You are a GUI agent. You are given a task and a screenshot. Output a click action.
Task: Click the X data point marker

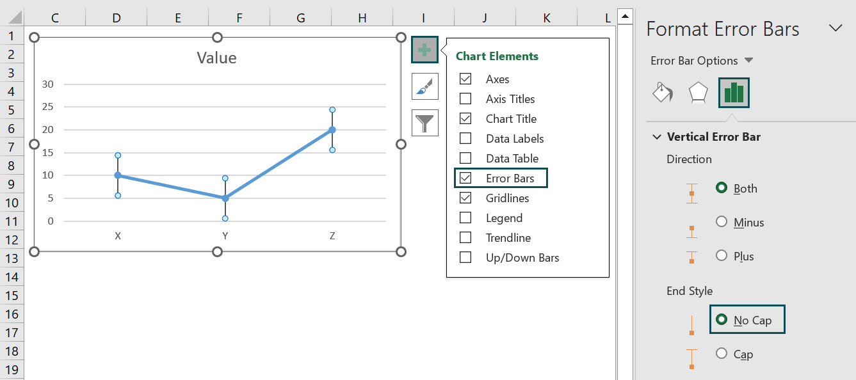click(x=118, y=175)
